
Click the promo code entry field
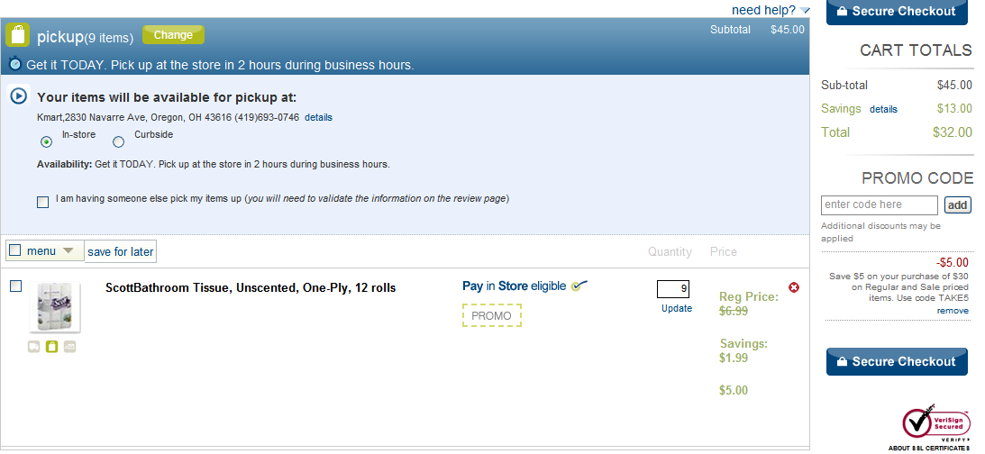click(x=880, y=204)
